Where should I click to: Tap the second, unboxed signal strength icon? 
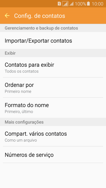(72, 4)
